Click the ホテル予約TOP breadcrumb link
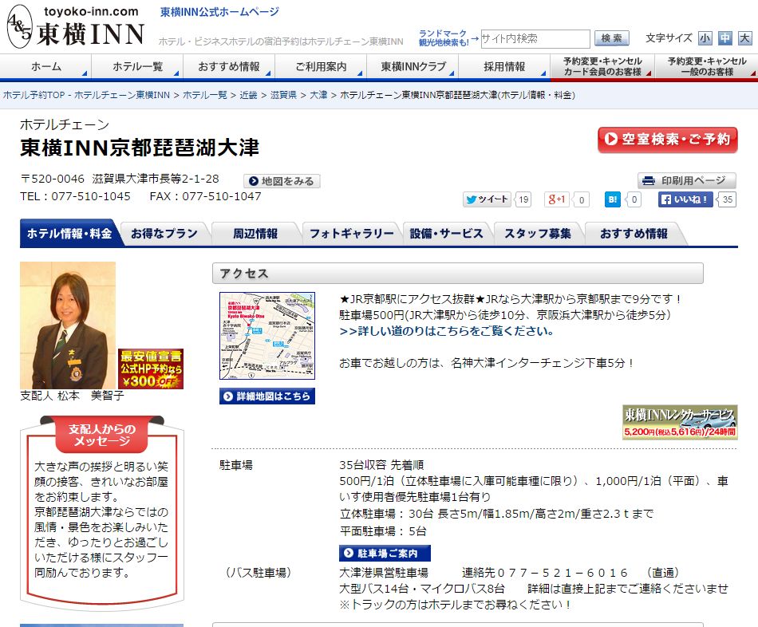Screen dimensions: 758x627 click(x=86, y=95)
